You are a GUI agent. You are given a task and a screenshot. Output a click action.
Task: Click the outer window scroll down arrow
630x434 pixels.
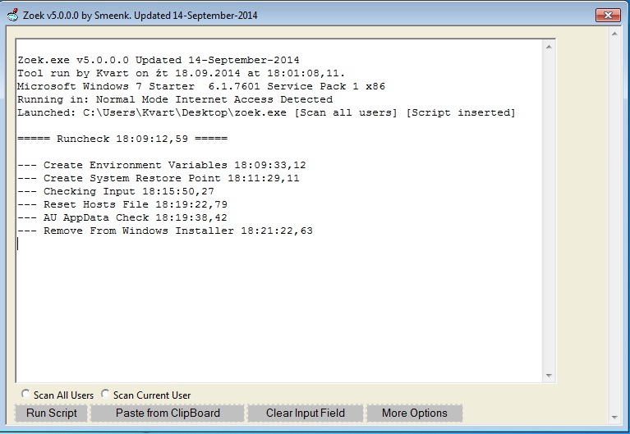[614, 418]
